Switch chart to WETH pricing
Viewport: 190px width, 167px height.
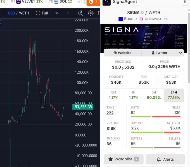coord(24,13)
